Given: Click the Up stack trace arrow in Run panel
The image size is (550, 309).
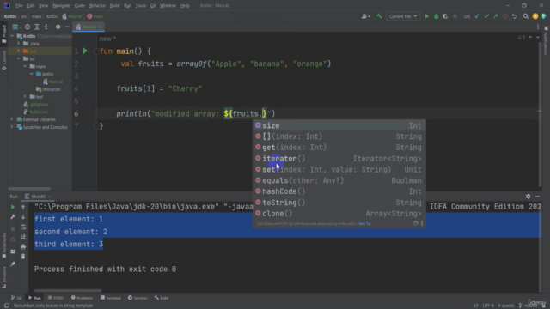Looking at the screenshot, I should (23, 207).
